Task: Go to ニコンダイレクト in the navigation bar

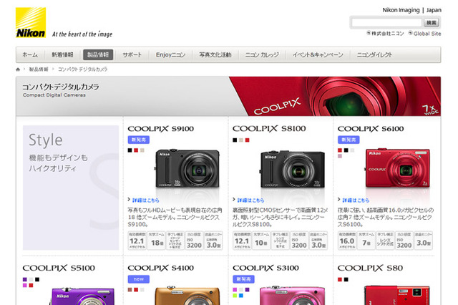Action: tap(374, 54)
